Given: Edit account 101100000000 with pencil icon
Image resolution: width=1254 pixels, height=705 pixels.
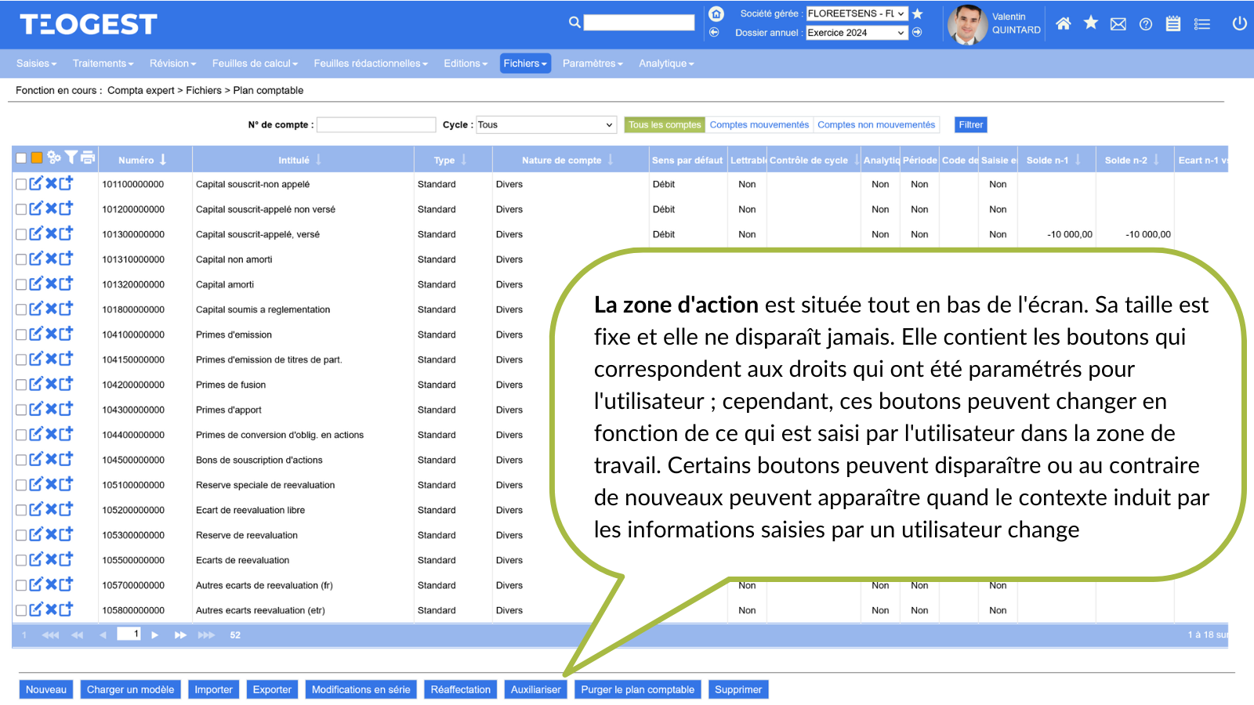Looking at the screenshot, I should [36, 183].
